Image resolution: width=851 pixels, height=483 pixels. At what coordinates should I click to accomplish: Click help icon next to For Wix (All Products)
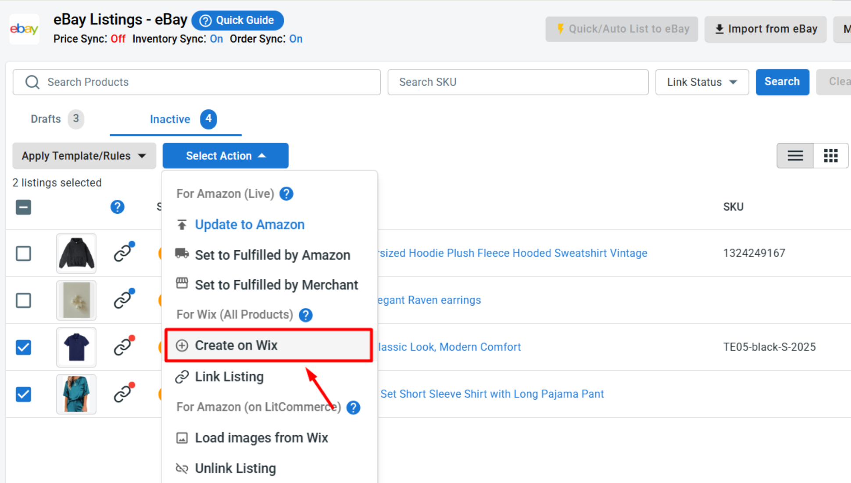click(x=306, y=315)
